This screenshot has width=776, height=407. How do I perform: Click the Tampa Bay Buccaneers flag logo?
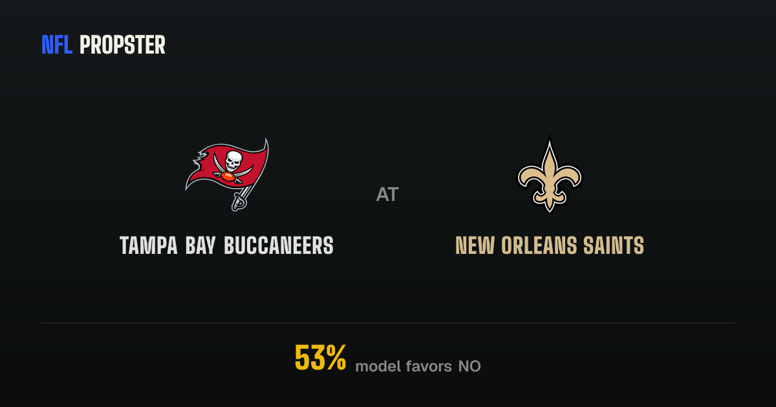click(x=226, y=174)
